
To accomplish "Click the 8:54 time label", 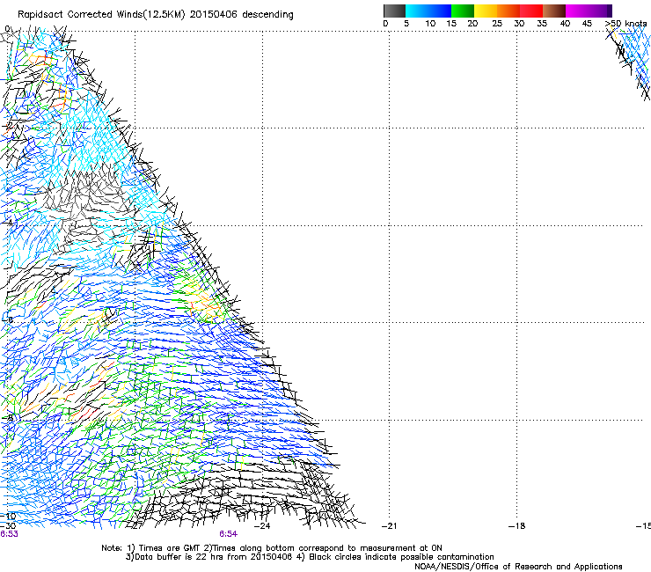I will [229, 534].
